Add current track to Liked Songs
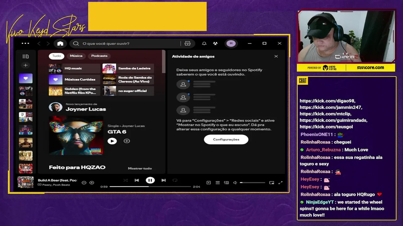Viewport: 403px width, 226px height. coord(92,183)
